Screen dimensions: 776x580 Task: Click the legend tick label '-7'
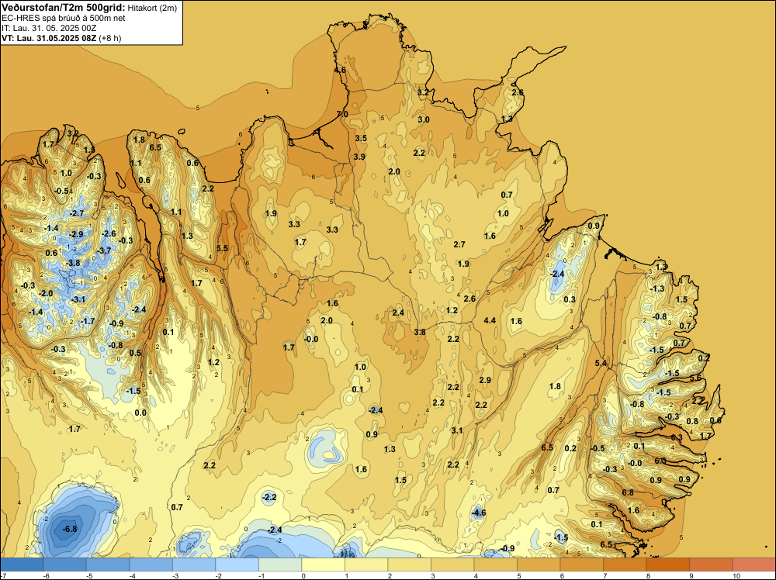(x=3, y=575)
